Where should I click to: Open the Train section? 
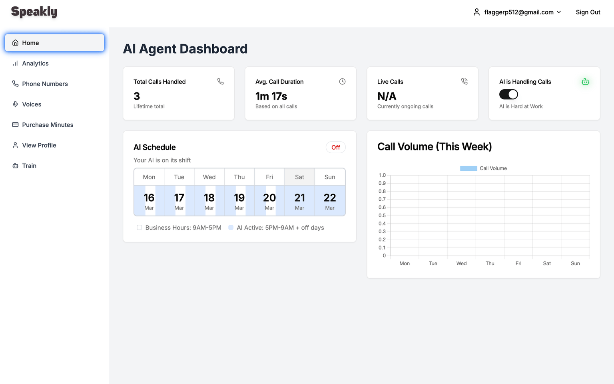click(54, 166)
